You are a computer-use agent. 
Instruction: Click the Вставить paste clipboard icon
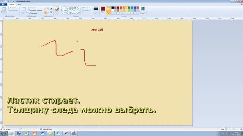pyautogui.click(x=4, y=9)
